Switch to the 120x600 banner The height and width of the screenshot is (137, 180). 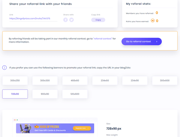[x=75, y=94]
